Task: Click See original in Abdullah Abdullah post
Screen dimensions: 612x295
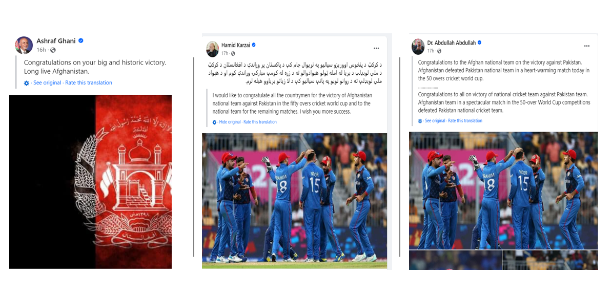Action: click(435, 120)
